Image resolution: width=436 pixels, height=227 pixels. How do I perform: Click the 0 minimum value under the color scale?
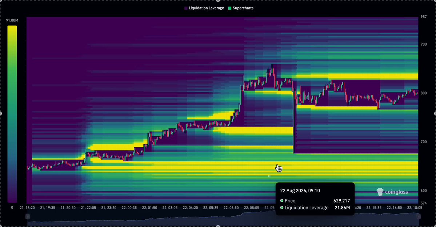[x=12, y=207]
